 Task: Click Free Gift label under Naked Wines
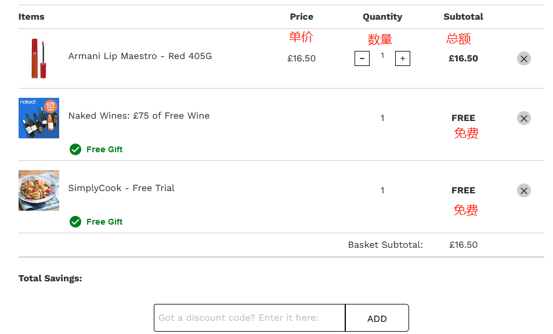pos(104,149)
